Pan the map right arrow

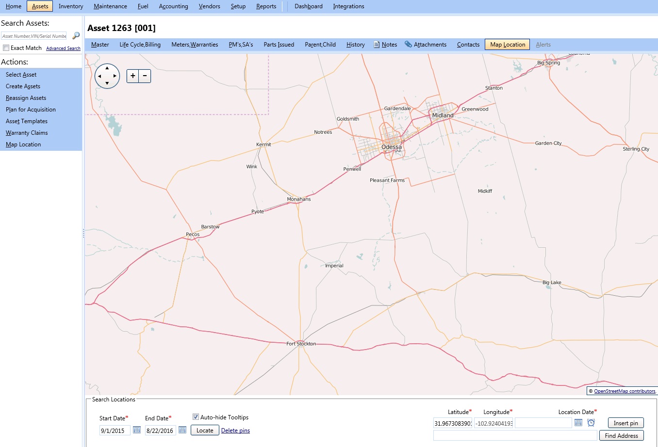(x=115, y=76)
